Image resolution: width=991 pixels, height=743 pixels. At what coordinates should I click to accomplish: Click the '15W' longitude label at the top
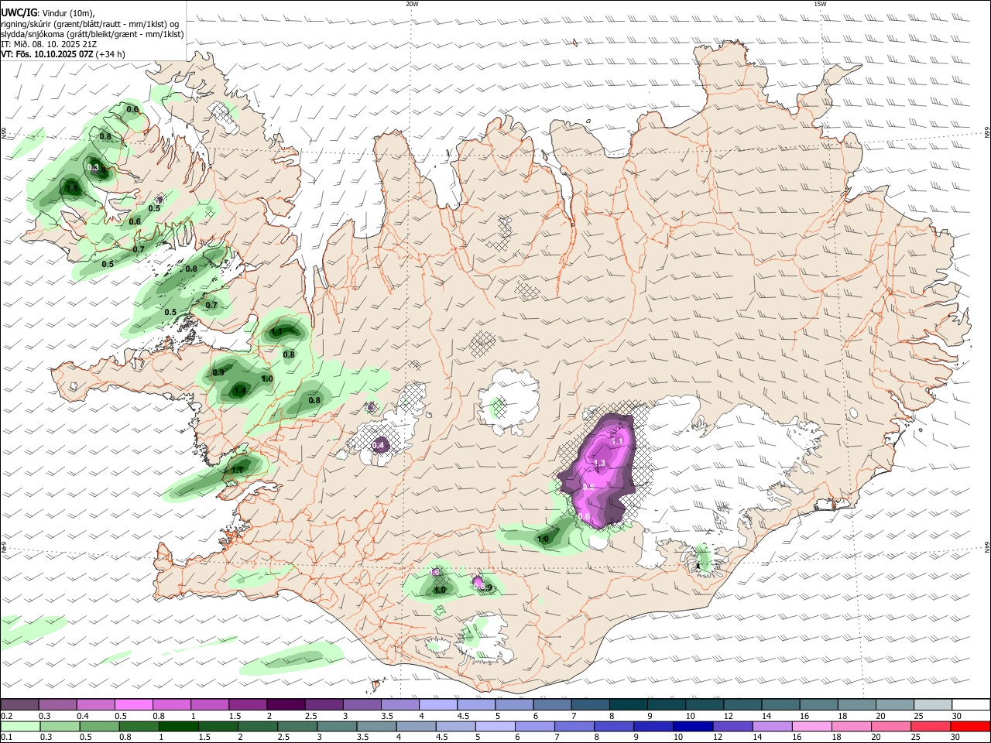820,4
